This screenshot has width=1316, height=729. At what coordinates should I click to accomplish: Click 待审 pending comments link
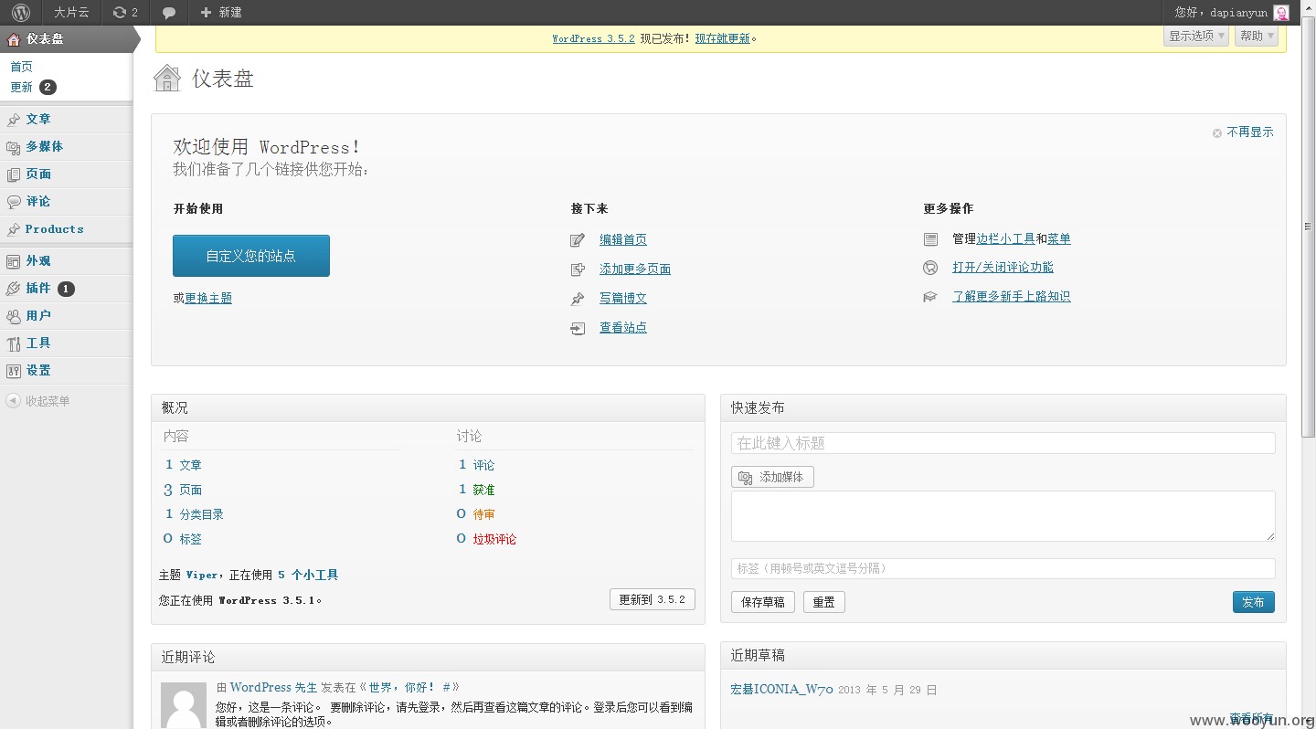483,514
